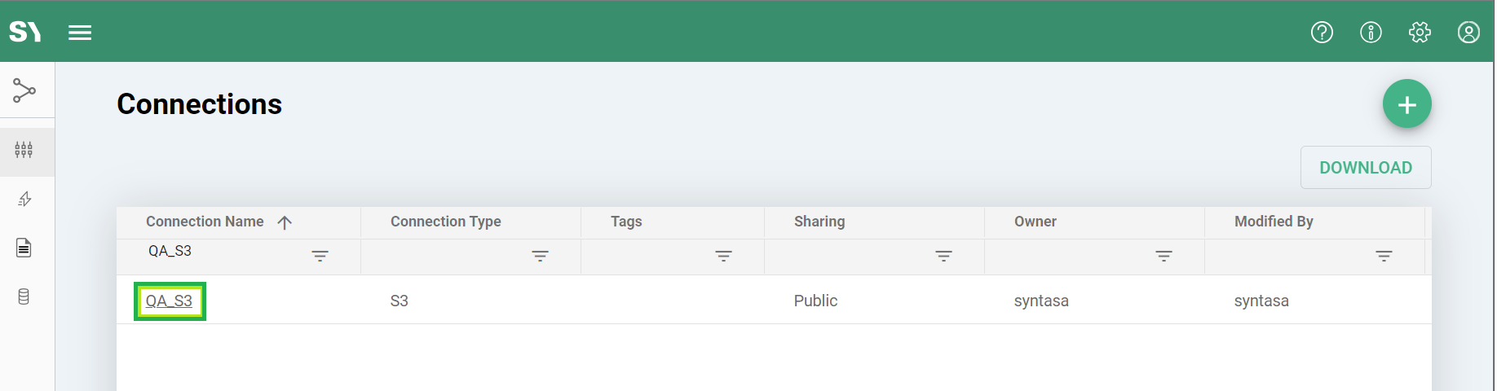Open the user profile icon
Viewport: 1497px width, 391px height.
[1468, 33]
